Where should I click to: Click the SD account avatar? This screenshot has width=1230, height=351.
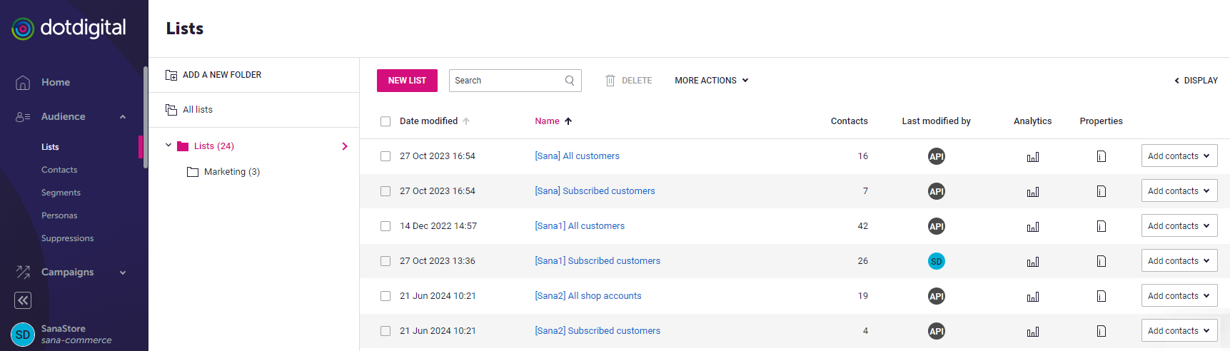click(x=23, y=335)
